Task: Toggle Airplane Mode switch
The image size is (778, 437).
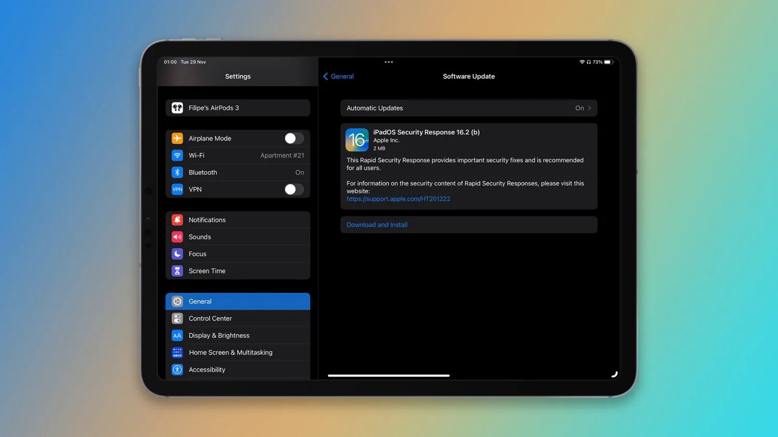Action: 294,138
